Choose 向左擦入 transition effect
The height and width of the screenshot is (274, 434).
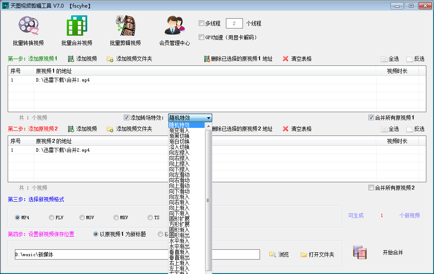[x=186, y=153]
